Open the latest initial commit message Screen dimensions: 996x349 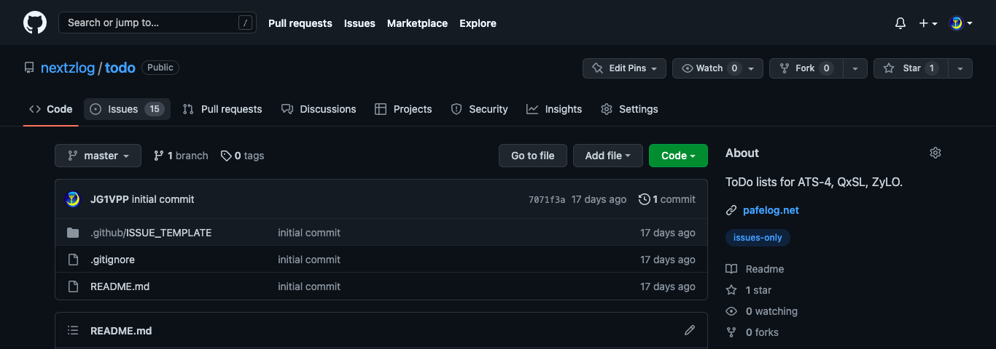tap(163, 199)
